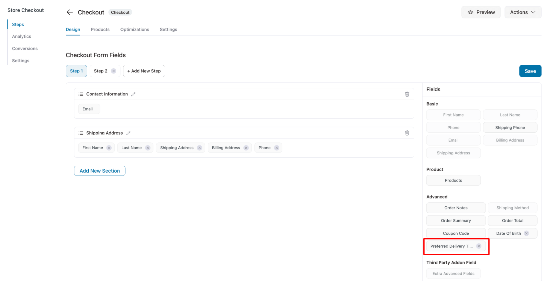The height and width of the screenshot is (281, 547).
Task: Switch to the Design tab
Action: tap(73, 30)
